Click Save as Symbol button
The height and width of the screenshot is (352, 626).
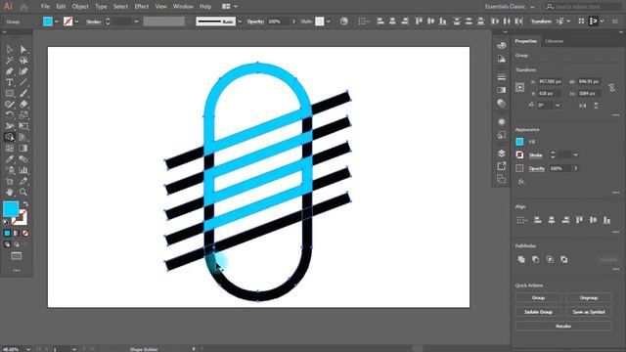click(589, 312)
